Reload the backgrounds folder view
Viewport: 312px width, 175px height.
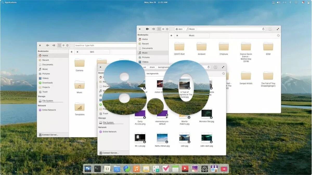(x=209, y=67)
